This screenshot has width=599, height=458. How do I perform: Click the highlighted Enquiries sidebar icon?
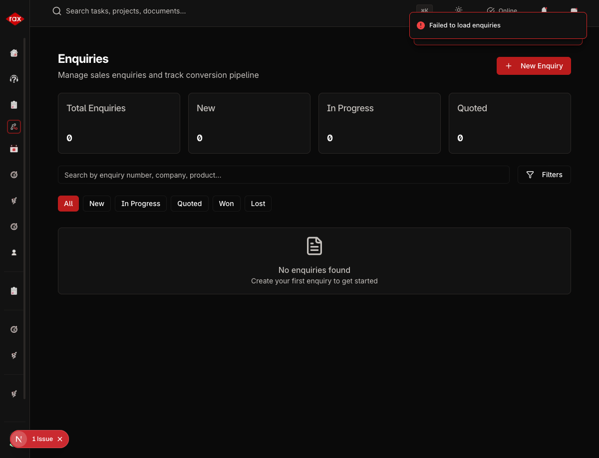13,127
